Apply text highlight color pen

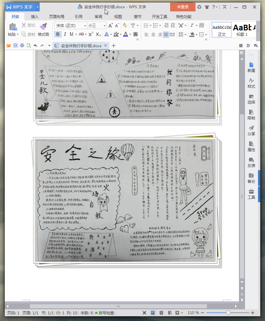[116, 34]
